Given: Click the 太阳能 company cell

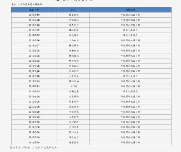Looking at the screenshot, I should coord(74,86).
